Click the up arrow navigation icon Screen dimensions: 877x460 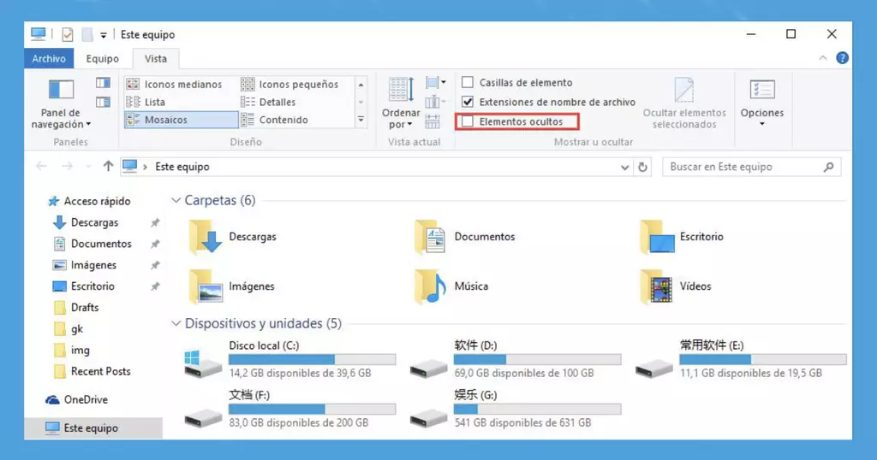(108, 167)
